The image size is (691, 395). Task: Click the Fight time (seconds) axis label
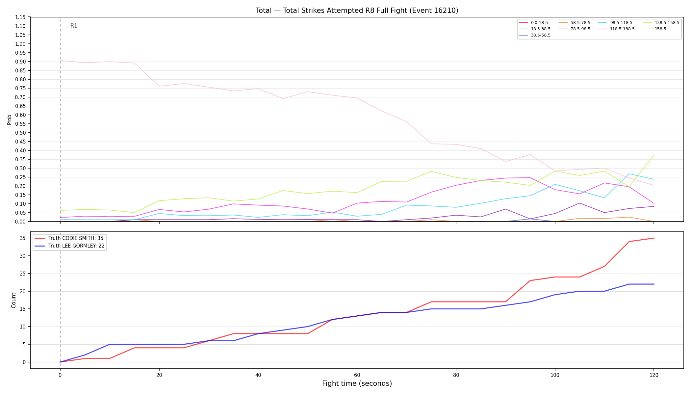pyautogui.click(x=357, y=383)
